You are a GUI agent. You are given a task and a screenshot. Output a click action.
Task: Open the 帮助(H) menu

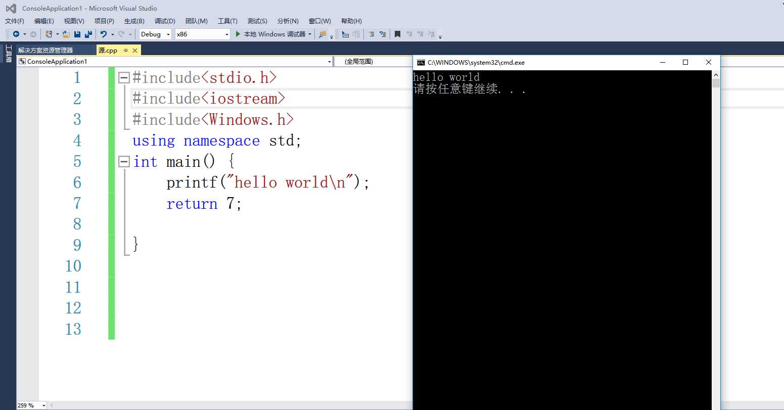[351, 21]
